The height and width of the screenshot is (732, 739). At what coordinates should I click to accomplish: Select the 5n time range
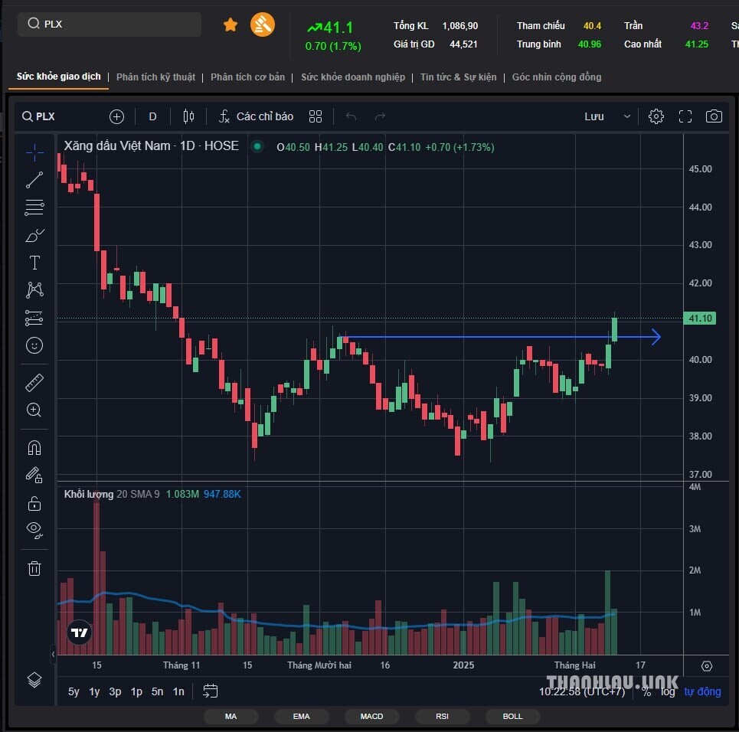(x=158, y=691)
